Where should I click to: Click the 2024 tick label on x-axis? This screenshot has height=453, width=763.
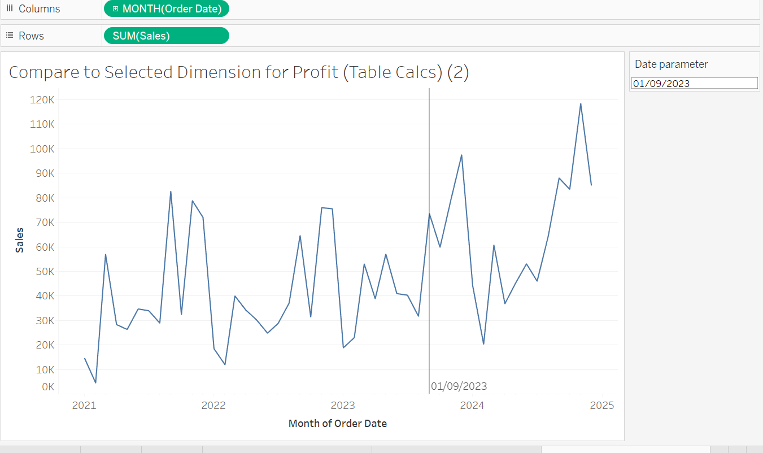tap(472, 405)
